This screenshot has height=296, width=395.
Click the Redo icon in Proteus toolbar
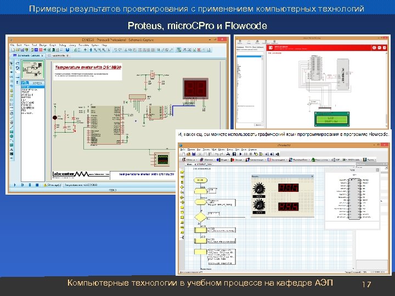coord(120,50)
